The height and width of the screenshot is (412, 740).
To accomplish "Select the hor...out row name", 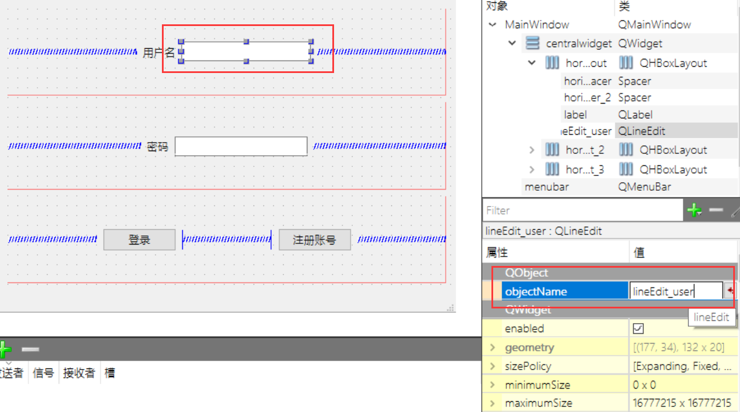I will (586, 63).
